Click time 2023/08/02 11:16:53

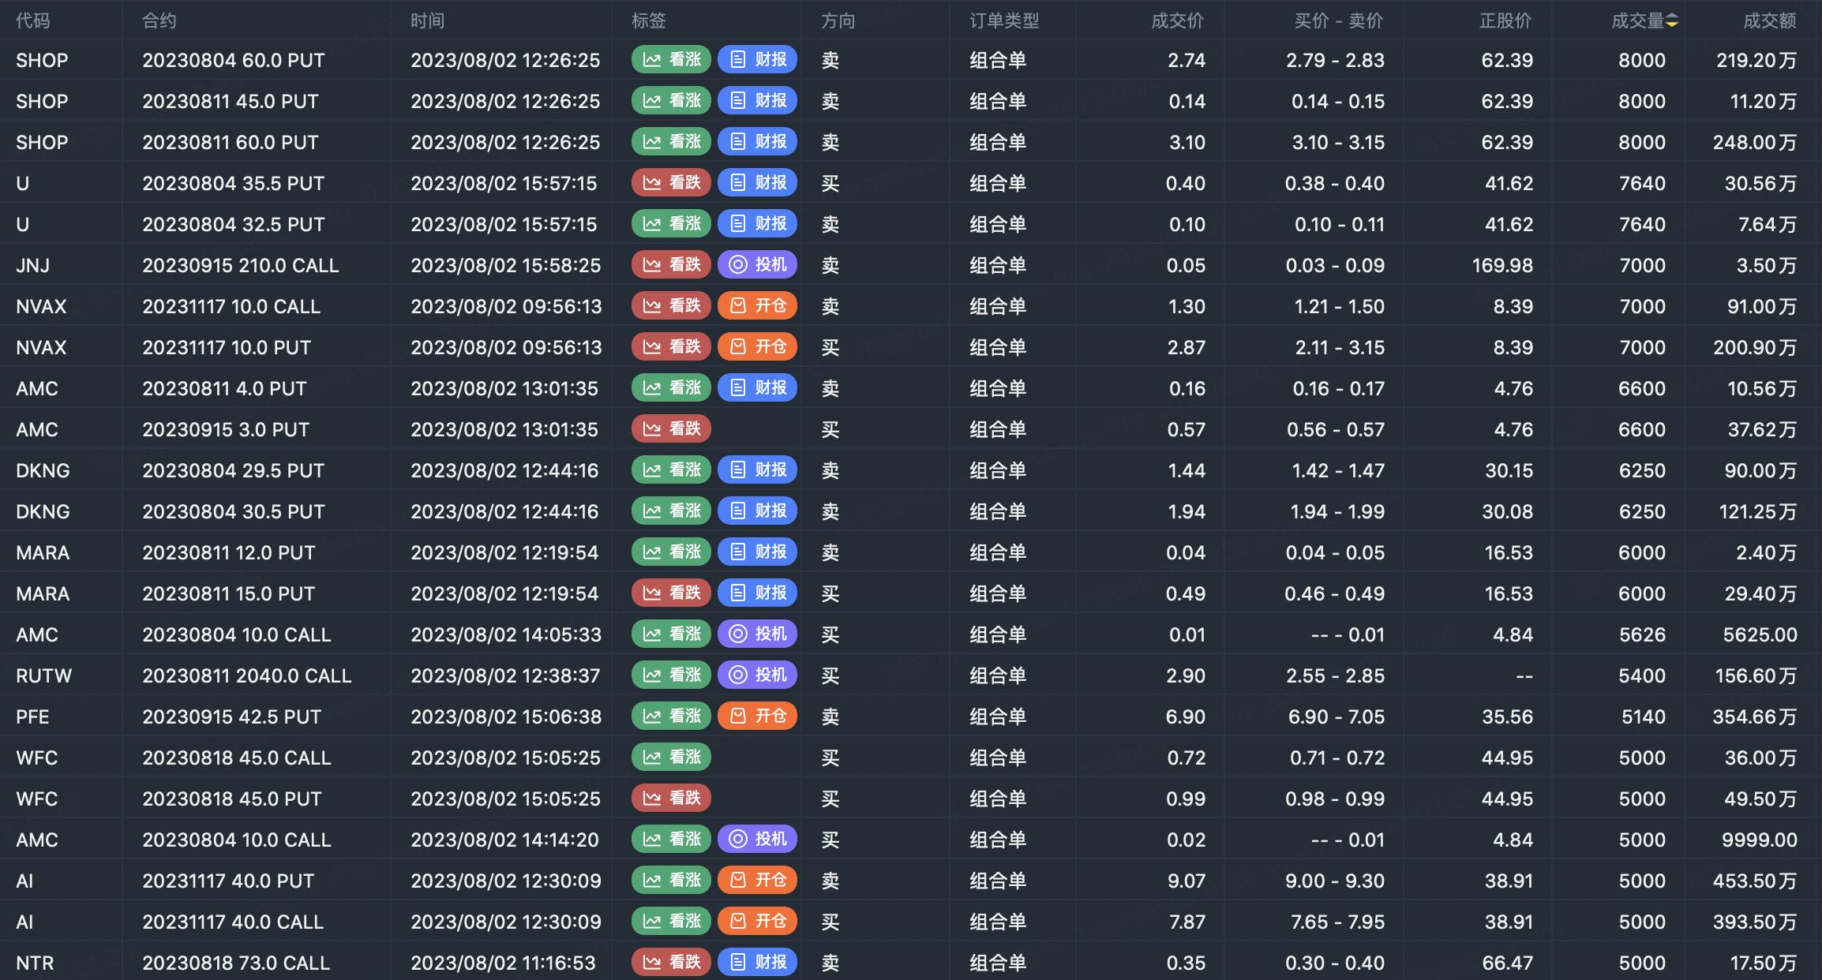(503, 963)
